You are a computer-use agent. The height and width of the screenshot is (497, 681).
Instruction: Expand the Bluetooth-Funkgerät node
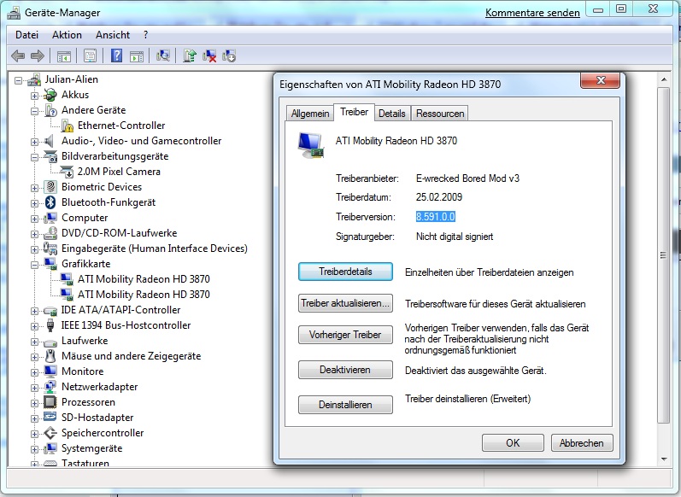tap(34, 203)
